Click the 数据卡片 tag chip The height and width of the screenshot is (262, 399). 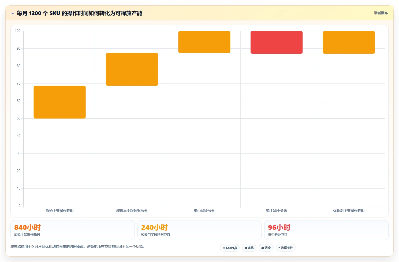(285, 248)
